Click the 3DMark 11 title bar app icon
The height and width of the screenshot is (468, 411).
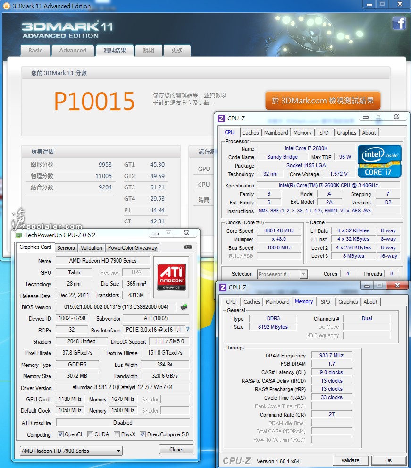coord(7,6)
